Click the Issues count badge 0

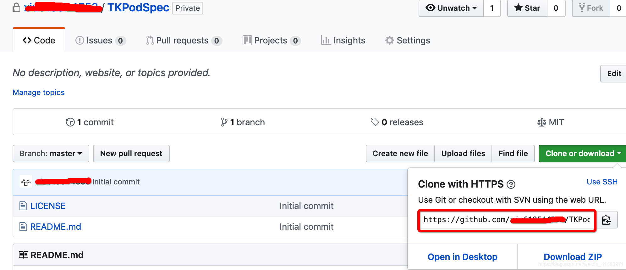tap(120, 41)
